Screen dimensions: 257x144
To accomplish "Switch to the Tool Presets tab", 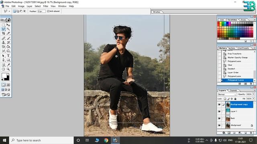I will pos(243,48).
